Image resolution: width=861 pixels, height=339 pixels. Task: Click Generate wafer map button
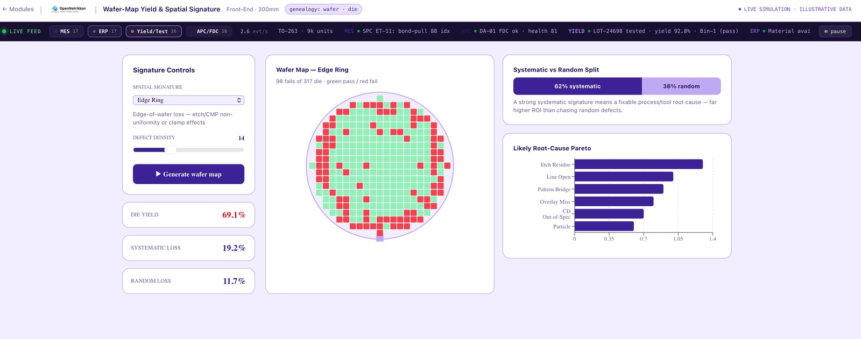coord(188,174)
